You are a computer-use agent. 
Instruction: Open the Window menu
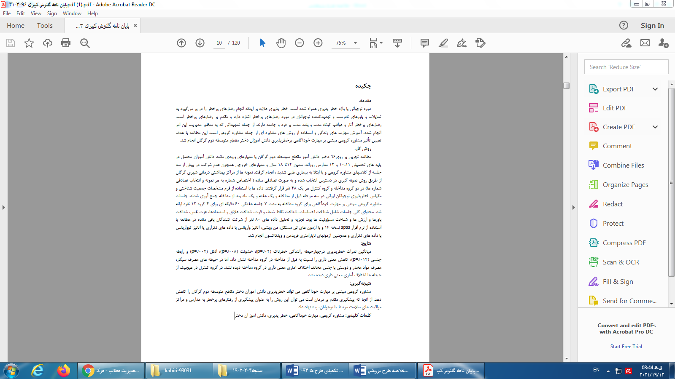coord(72,13)
